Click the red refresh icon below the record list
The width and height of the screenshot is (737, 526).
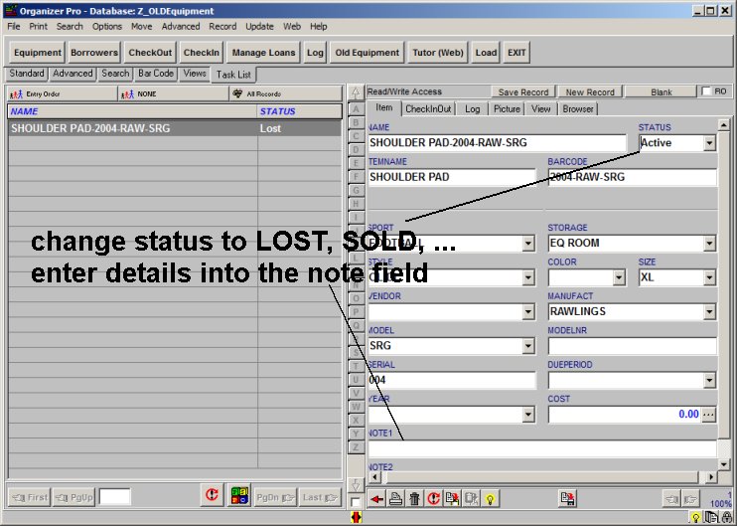211,495
